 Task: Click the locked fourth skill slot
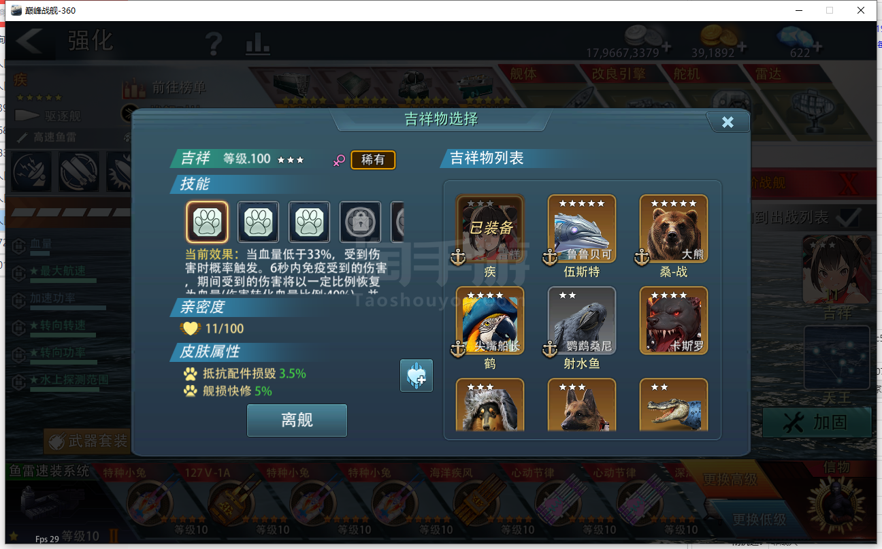tap(360, 222)
